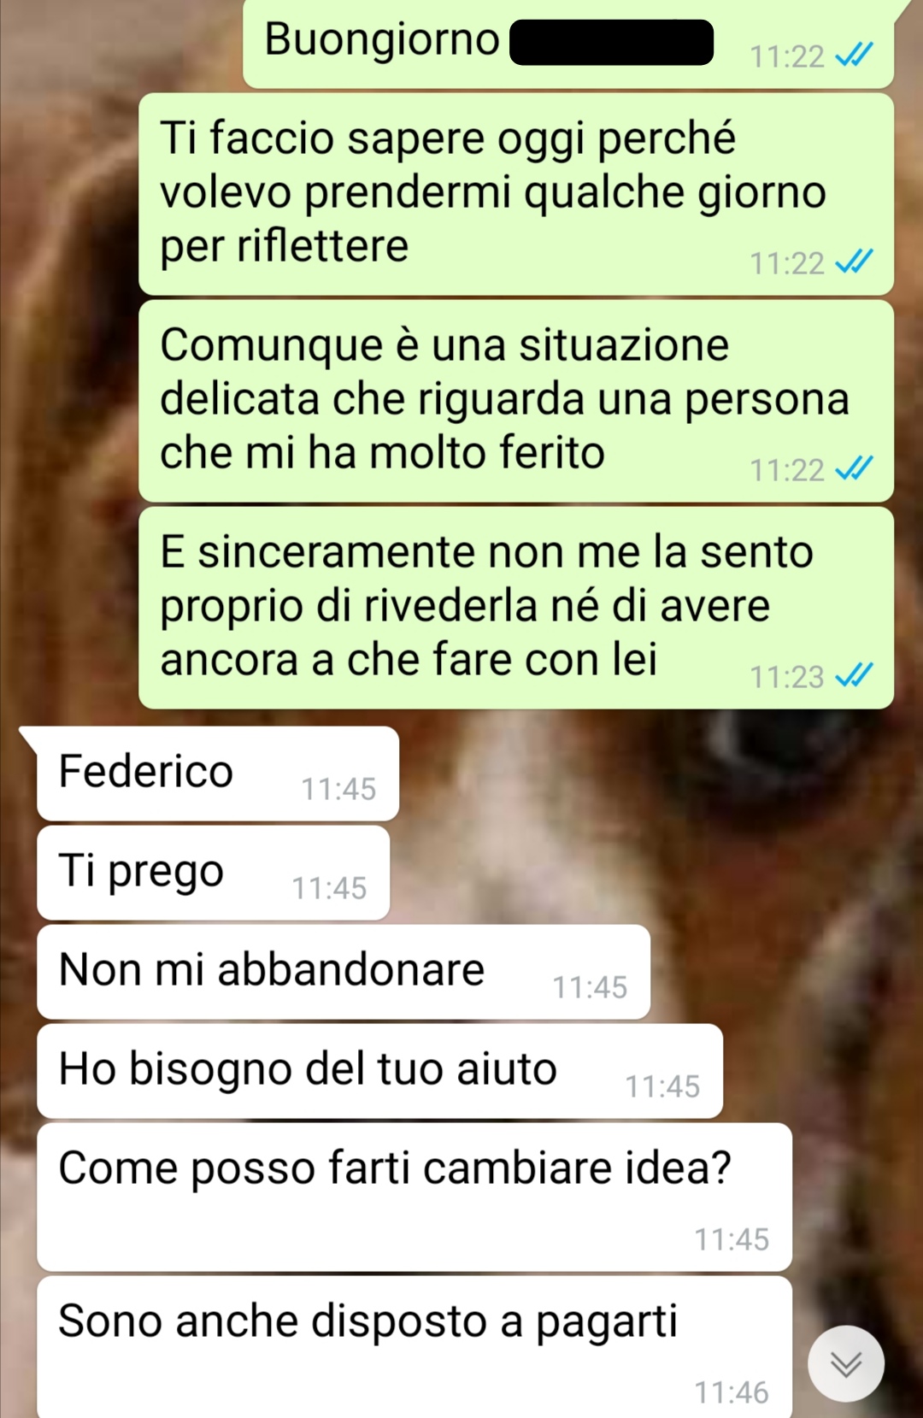Select the 'Comunque è una situazione delicata' message
This screenshot has width=923, height=1418.
516,401
